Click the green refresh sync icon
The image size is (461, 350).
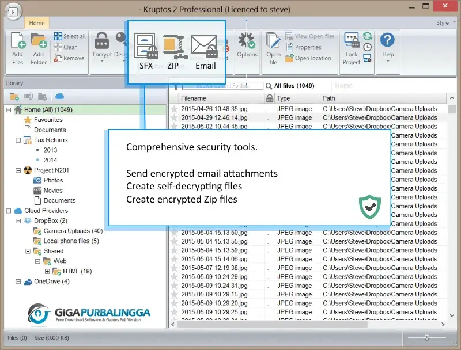(x=368, y=36)
